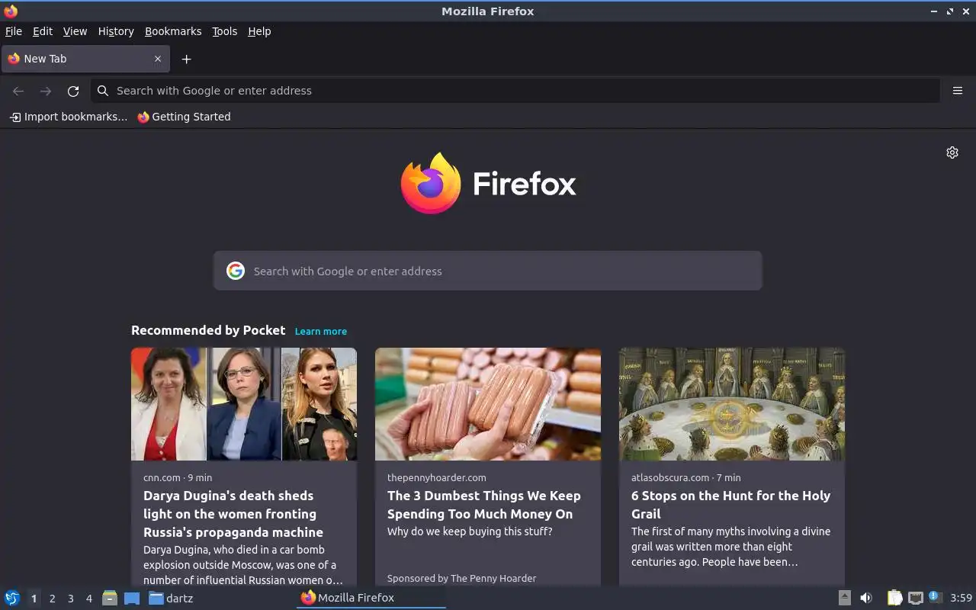Screen dimensions: 976x610
Task: Open the Help menu
Action: point(259,31)
